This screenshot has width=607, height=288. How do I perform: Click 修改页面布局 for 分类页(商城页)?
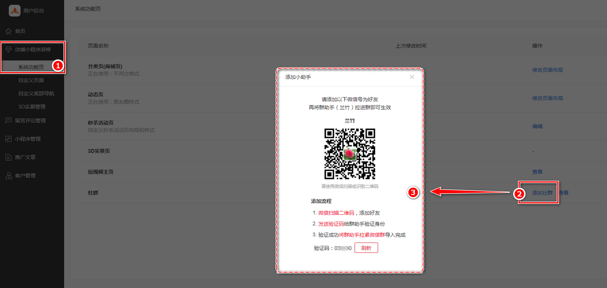pos(547,70)
